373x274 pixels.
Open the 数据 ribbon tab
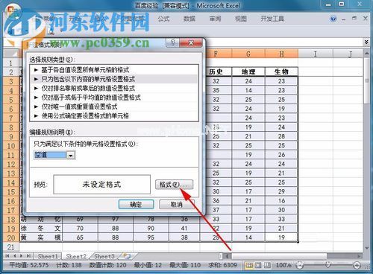coord(189,19)
